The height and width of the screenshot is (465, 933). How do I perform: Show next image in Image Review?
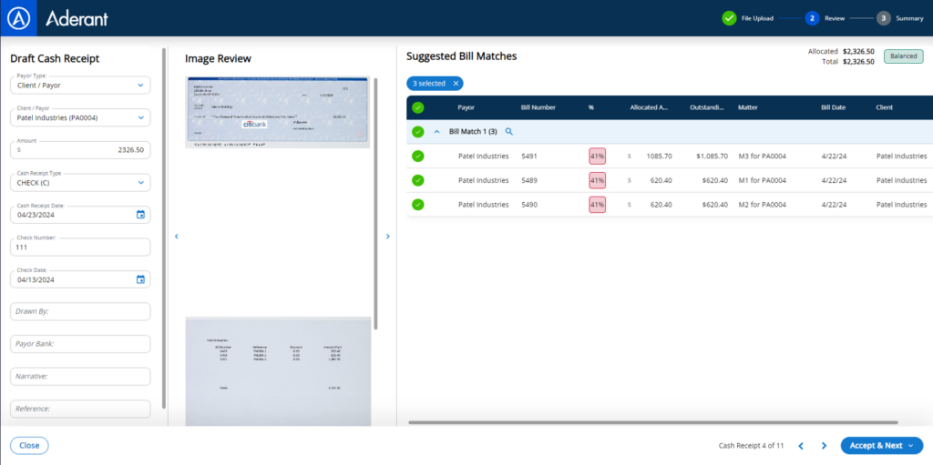click(x=388, y=236)
